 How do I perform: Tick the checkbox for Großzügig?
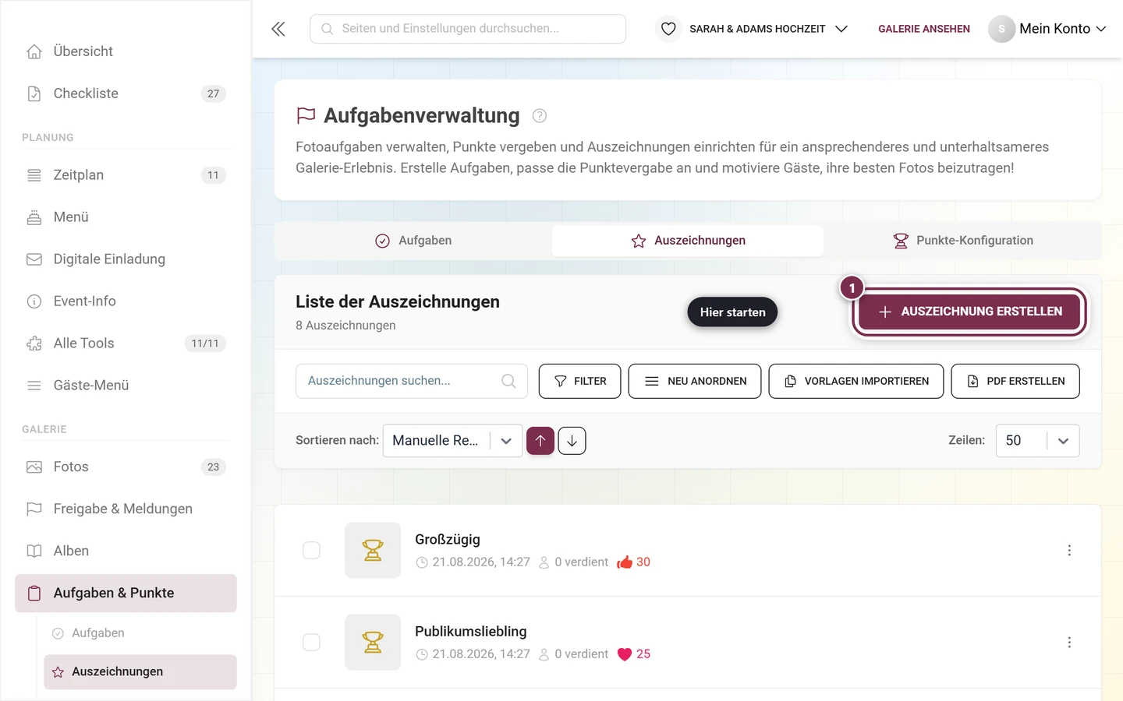point(311,551)
